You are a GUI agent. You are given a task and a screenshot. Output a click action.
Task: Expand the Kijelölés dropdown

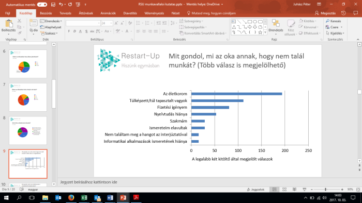point(335,33)
